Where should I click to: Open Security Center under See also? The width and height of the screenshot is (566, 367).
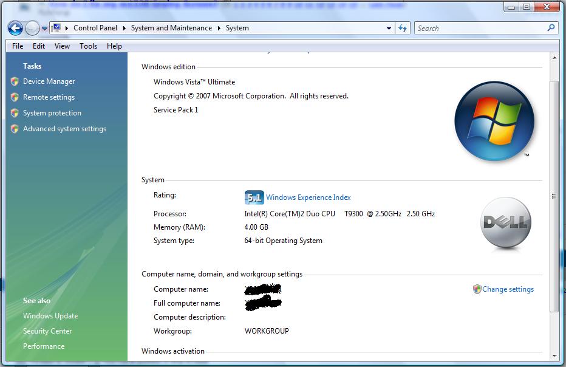(x=47, y=331)
